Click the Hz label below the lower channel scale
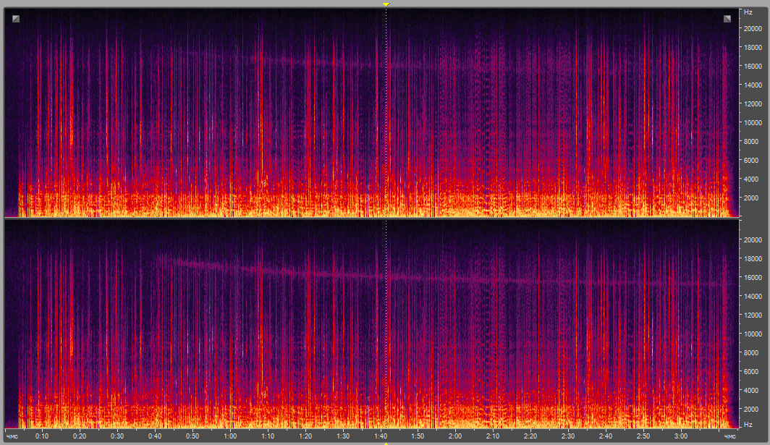This screenshot has height=445, width=770. coord(748,423)
